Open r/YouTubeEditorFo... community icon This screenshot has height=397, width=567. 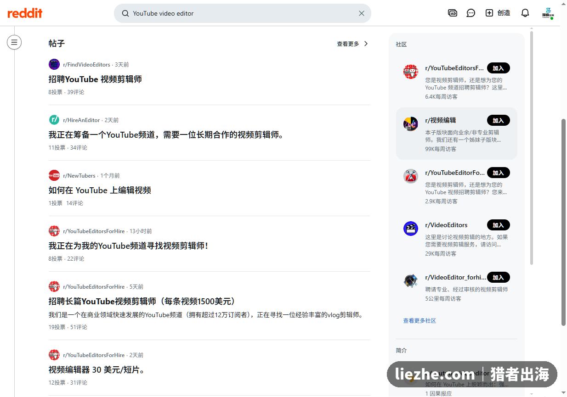[x=411, y=176]
